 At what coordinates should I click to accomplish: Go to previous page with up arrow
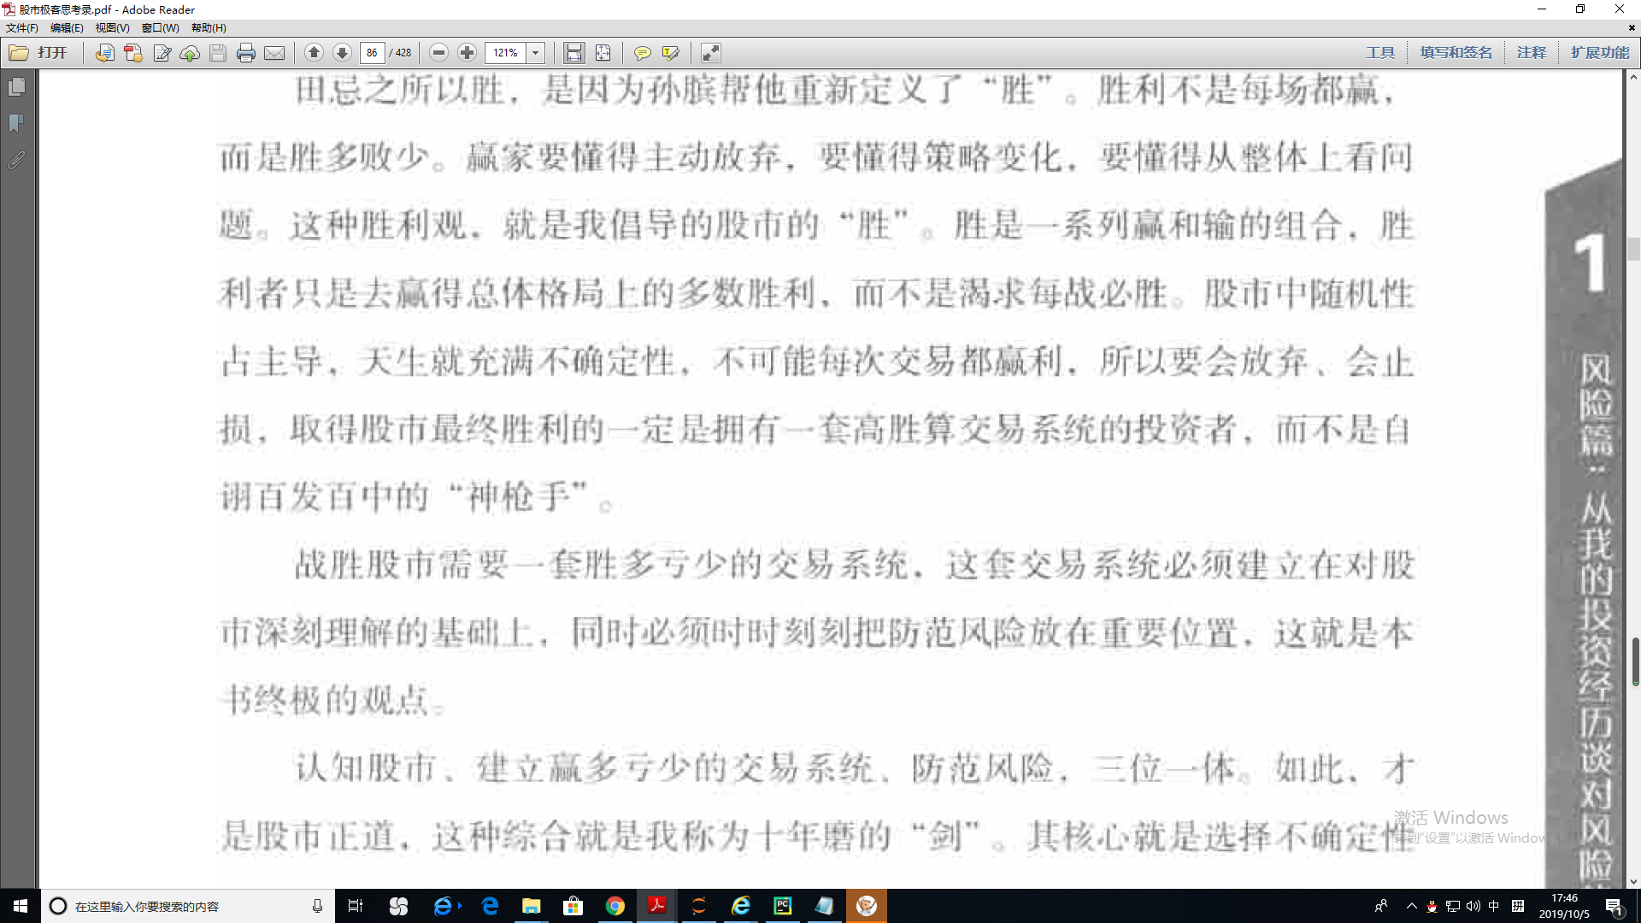pyautogui.click(x=314, y=53)
